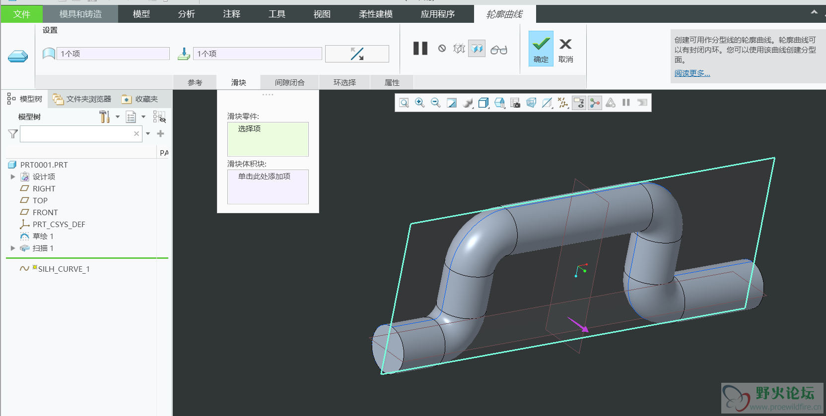The height and width of the screenshot is (416, 826).
Task: Open the saved orientations cube icon
Action: [x=499, y=103]
